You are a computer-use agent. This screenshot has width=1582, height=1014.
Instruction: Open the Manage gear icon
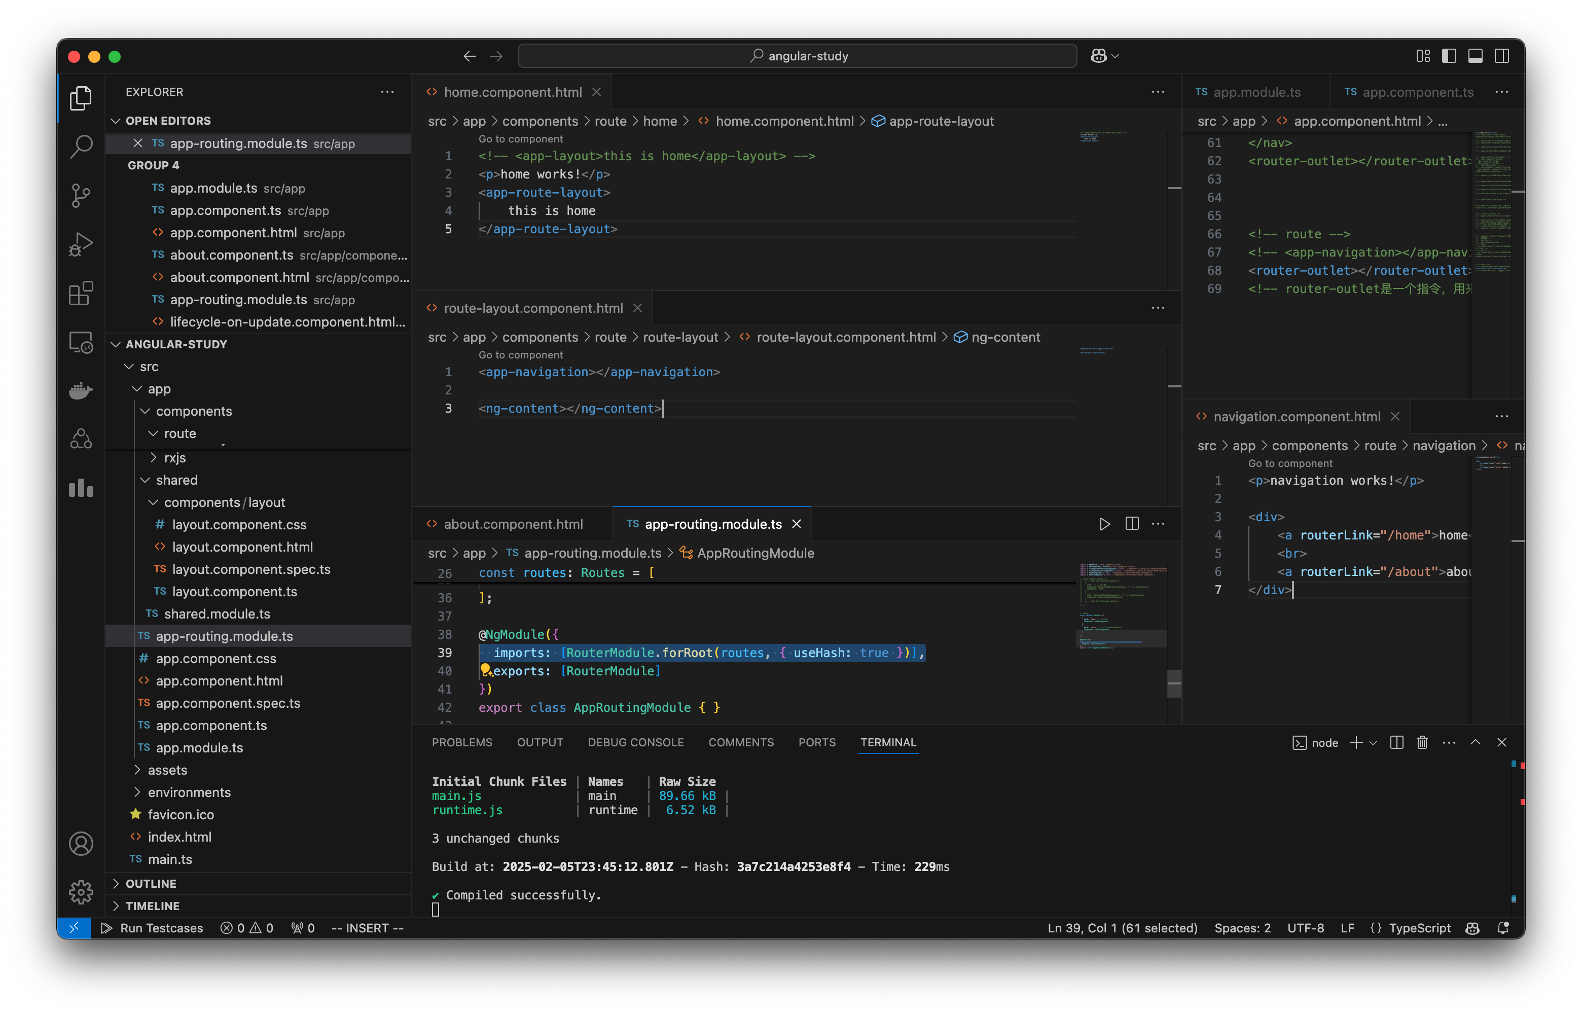click(x=81, y=892)
